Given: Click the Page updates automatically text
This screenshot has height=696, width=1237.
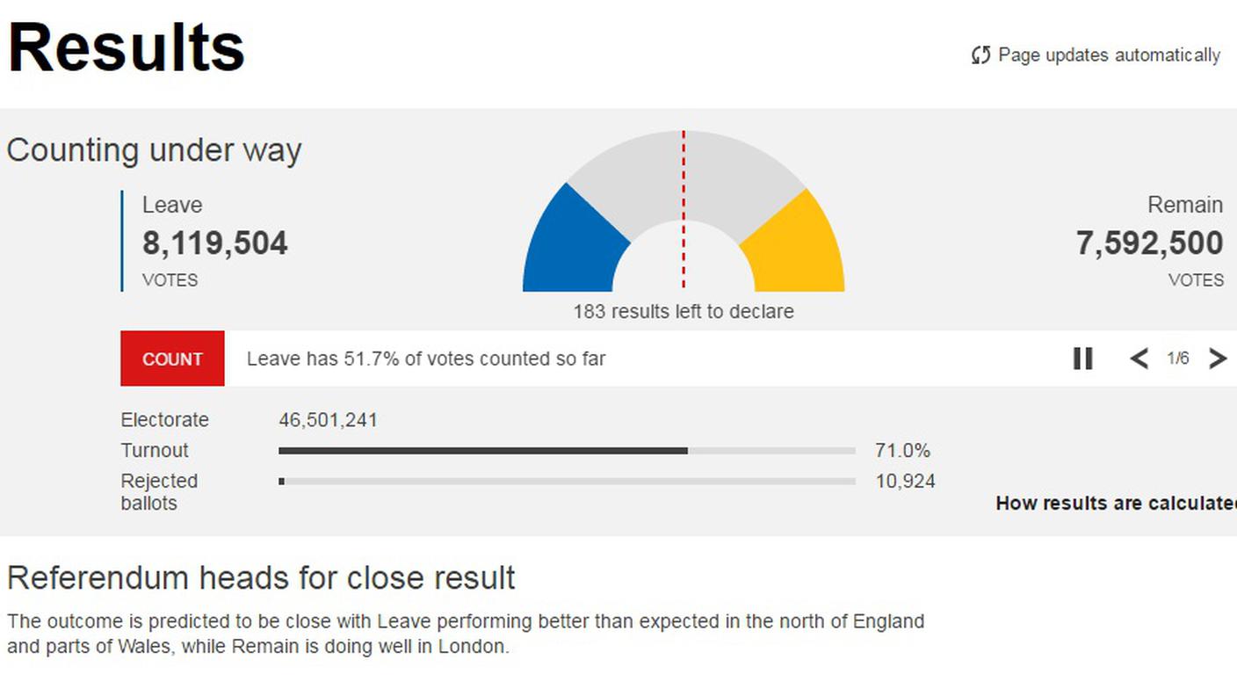Looking at the screenshot, I should [x=1110, y=55].
